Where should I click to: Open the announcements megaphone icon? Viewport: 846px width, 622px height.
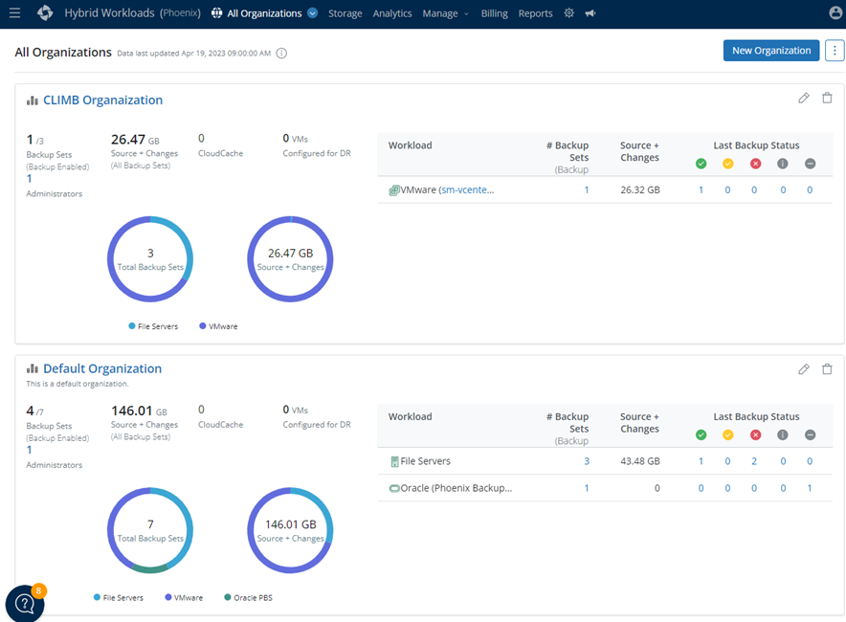[590, 13]
